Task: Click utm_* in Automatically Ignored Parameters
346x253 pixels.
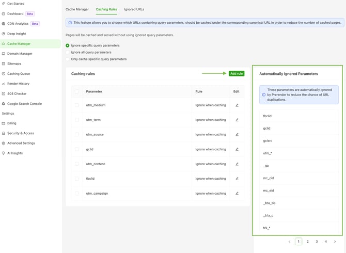Action: click(x=268, y=153)
